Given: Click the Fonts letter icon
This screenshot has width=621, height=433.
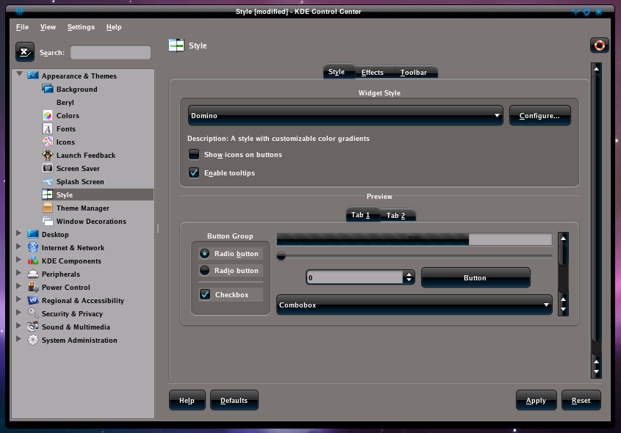Looking at the screenshot, I should click(48, 128).
